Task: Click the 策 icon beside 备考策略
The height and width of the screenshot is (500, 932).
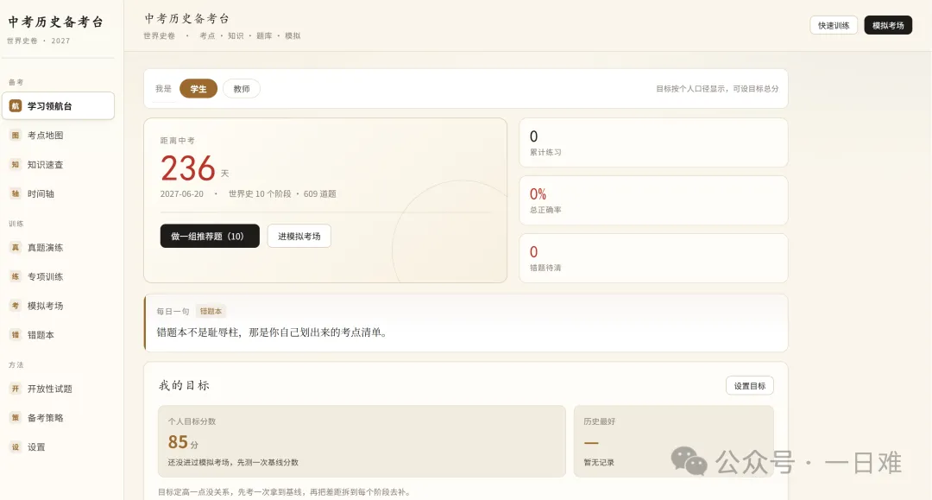Action: 16,417
